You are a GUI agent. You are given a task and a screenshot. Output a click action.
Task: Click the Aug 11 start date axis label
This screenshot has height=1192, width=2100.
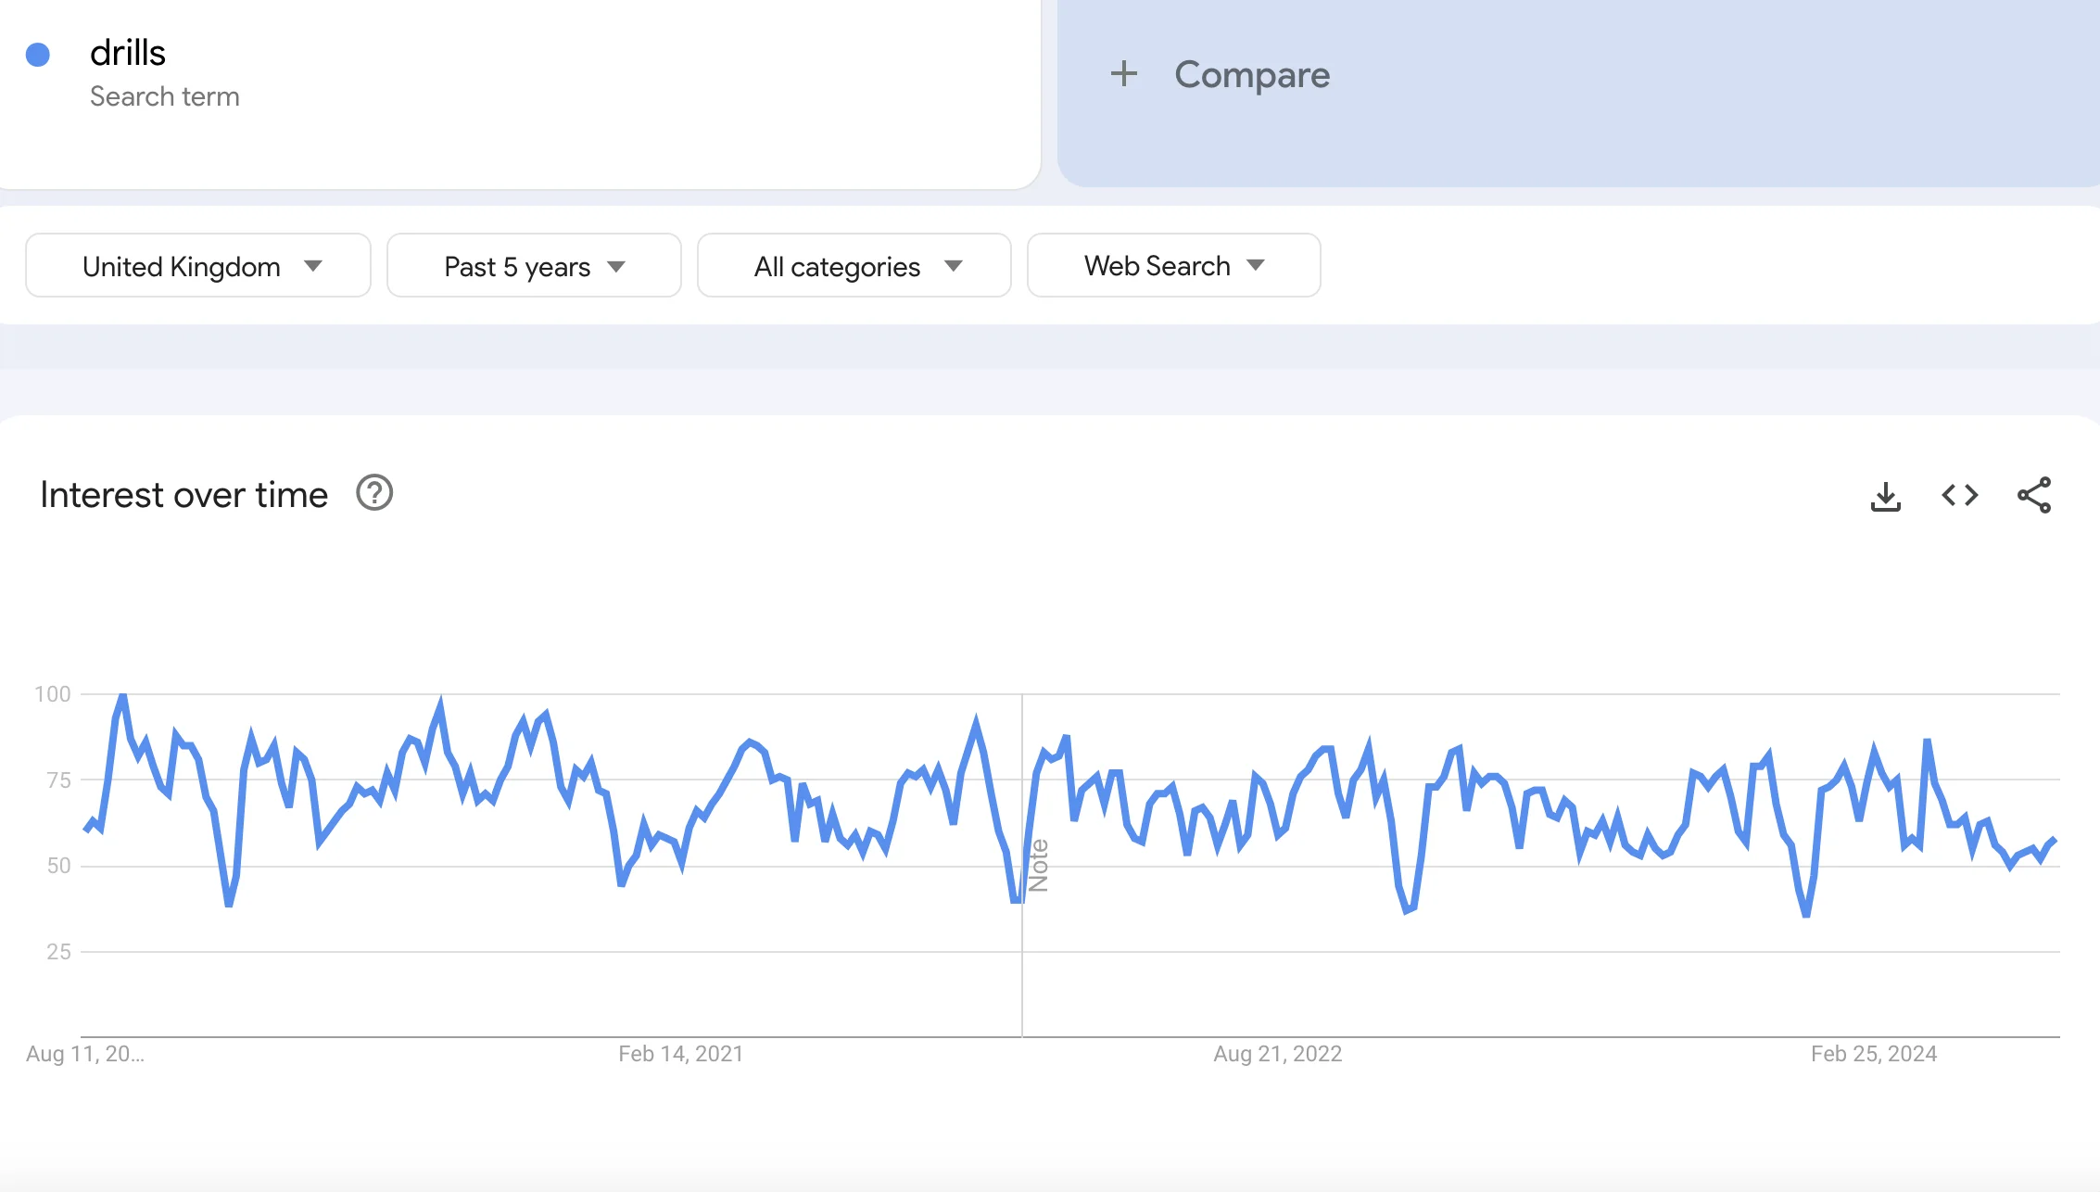[85, 1054]
